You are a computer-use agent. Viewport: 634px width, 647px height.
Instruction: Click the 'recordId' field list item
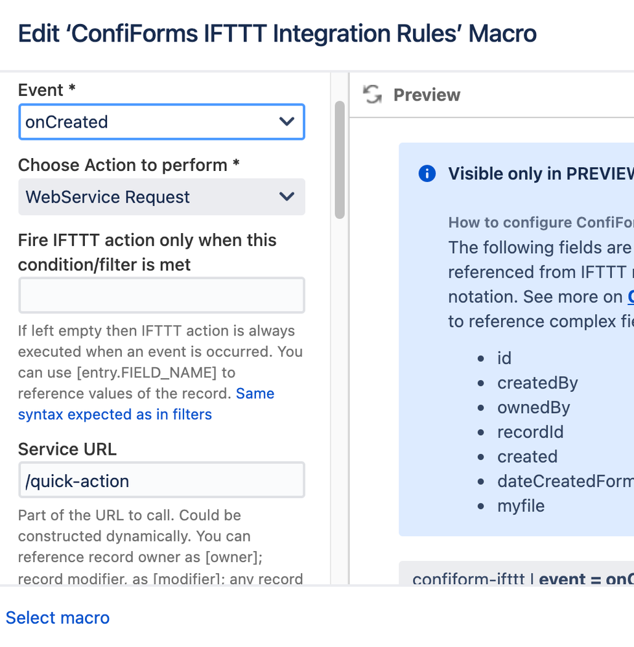click(x=530, y=432)
